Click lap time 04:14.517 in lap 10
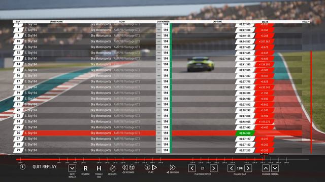The width and height of the screenshot is (325, 182). tap(245, 41)
